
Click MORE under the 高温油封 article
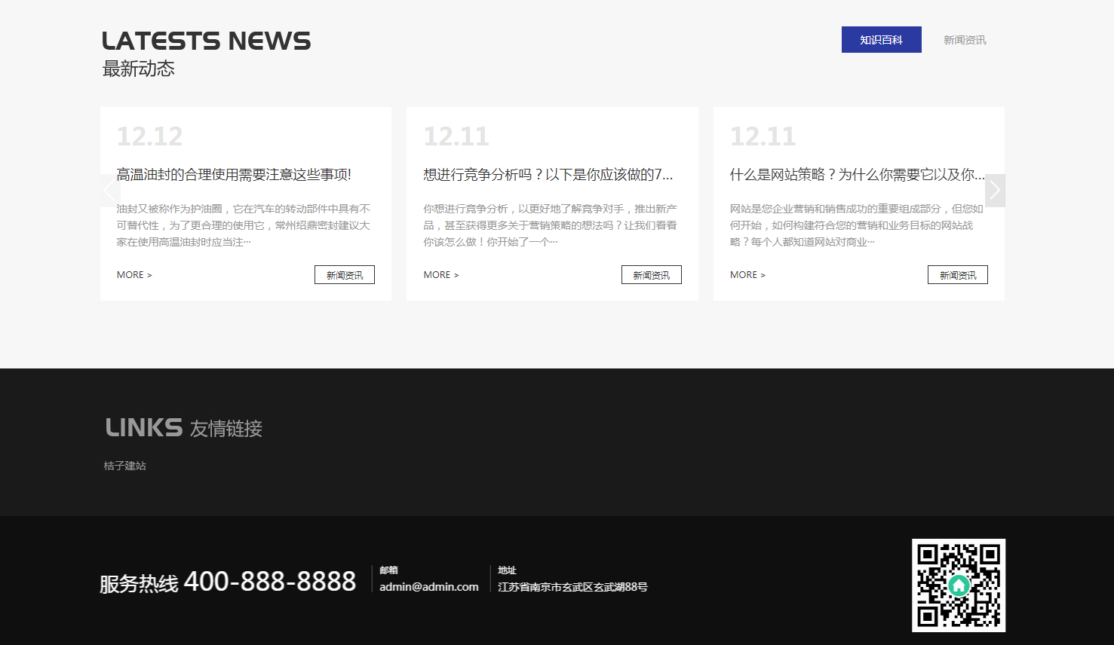click(x=134, y=275)
